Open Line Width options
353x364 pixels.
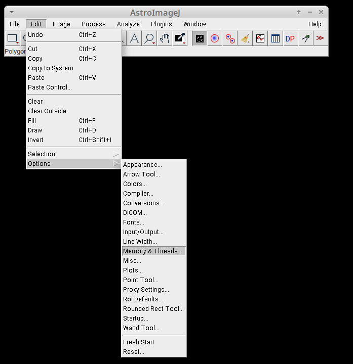pos(154,242)
